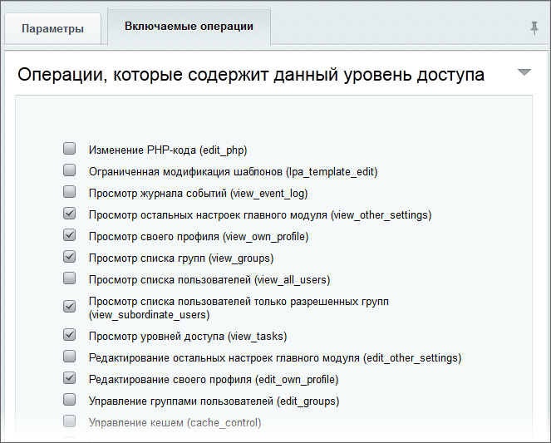Tick the view_all_users checkbox
The image size is (551, 443).
(x=70, y=279)
